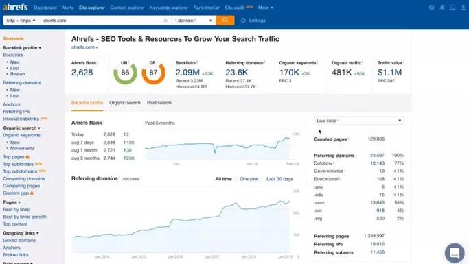Open the help question icon in header
The width and height of the screenshot is (469, 264).
point(431,8)
